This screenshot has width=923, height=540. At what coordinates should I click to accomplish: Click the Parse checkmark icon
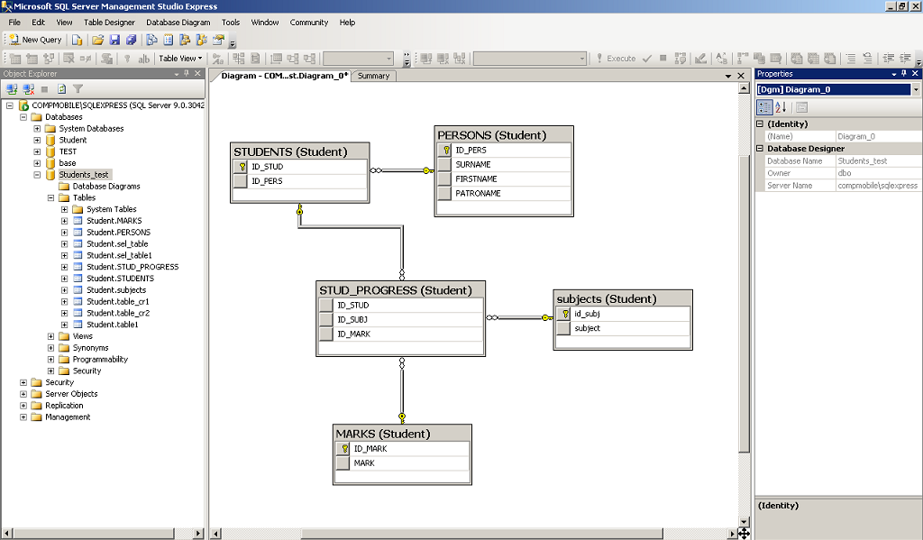coord(647,59)
